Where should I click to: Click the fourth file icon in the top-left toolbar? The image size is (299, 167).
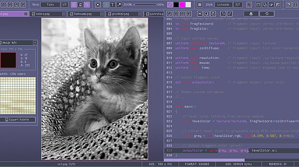(x=23, y=5)
